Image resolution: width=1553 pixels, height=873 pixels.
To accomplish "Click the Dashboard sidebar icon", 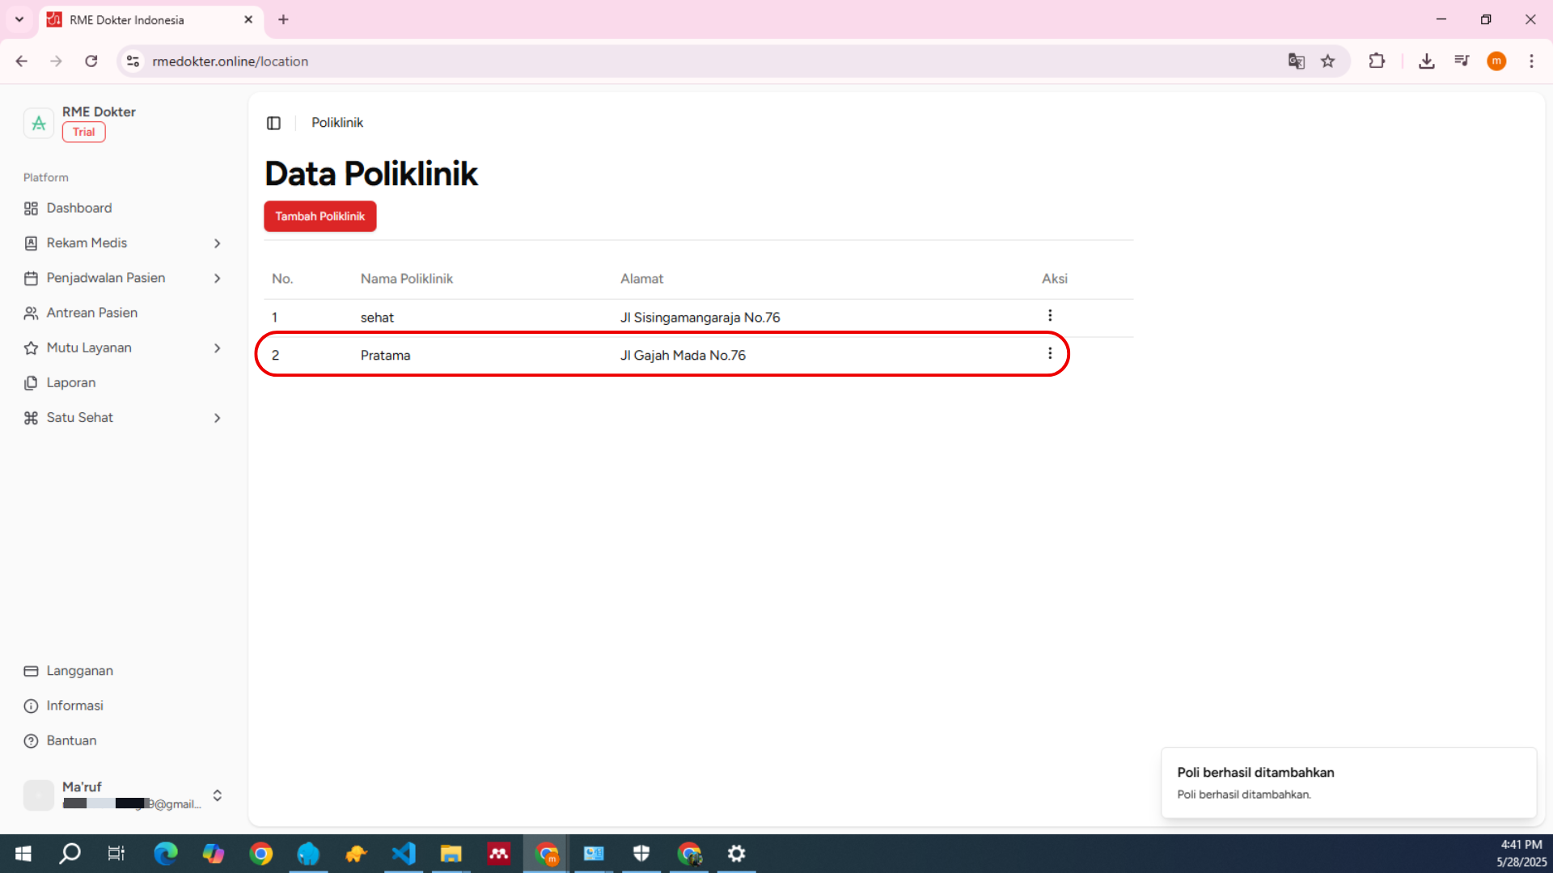I will [31, 209].
